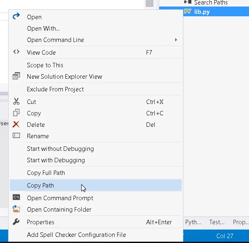Click the red Delete X icon
This screenshot has width=249, height=243.
16,124
